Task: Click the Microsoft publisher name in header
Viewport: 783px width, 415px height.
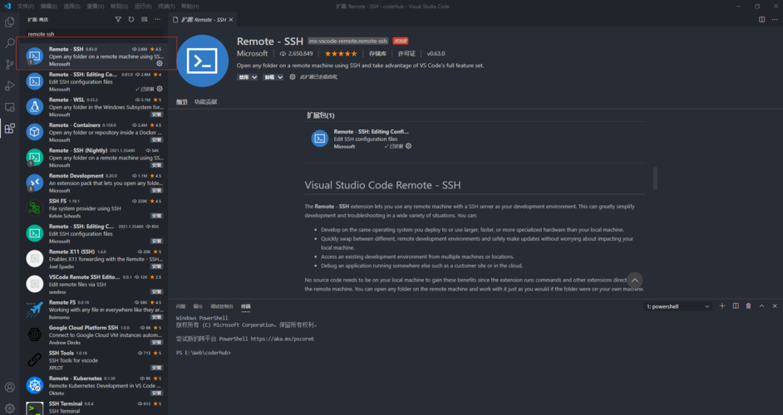Action: (252, 53)
